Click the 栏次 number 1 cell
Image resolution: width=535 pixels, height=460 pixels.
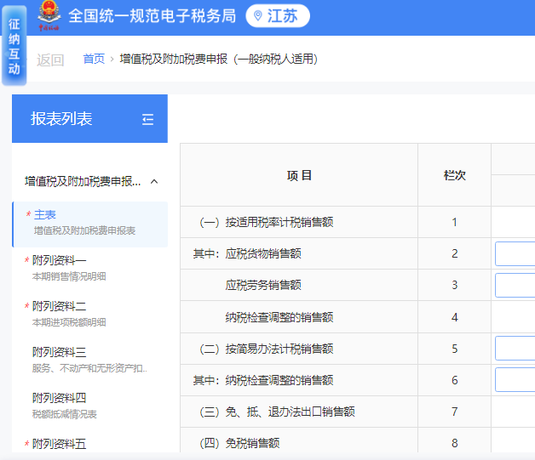pyautogui.click(x=454, y=222)
